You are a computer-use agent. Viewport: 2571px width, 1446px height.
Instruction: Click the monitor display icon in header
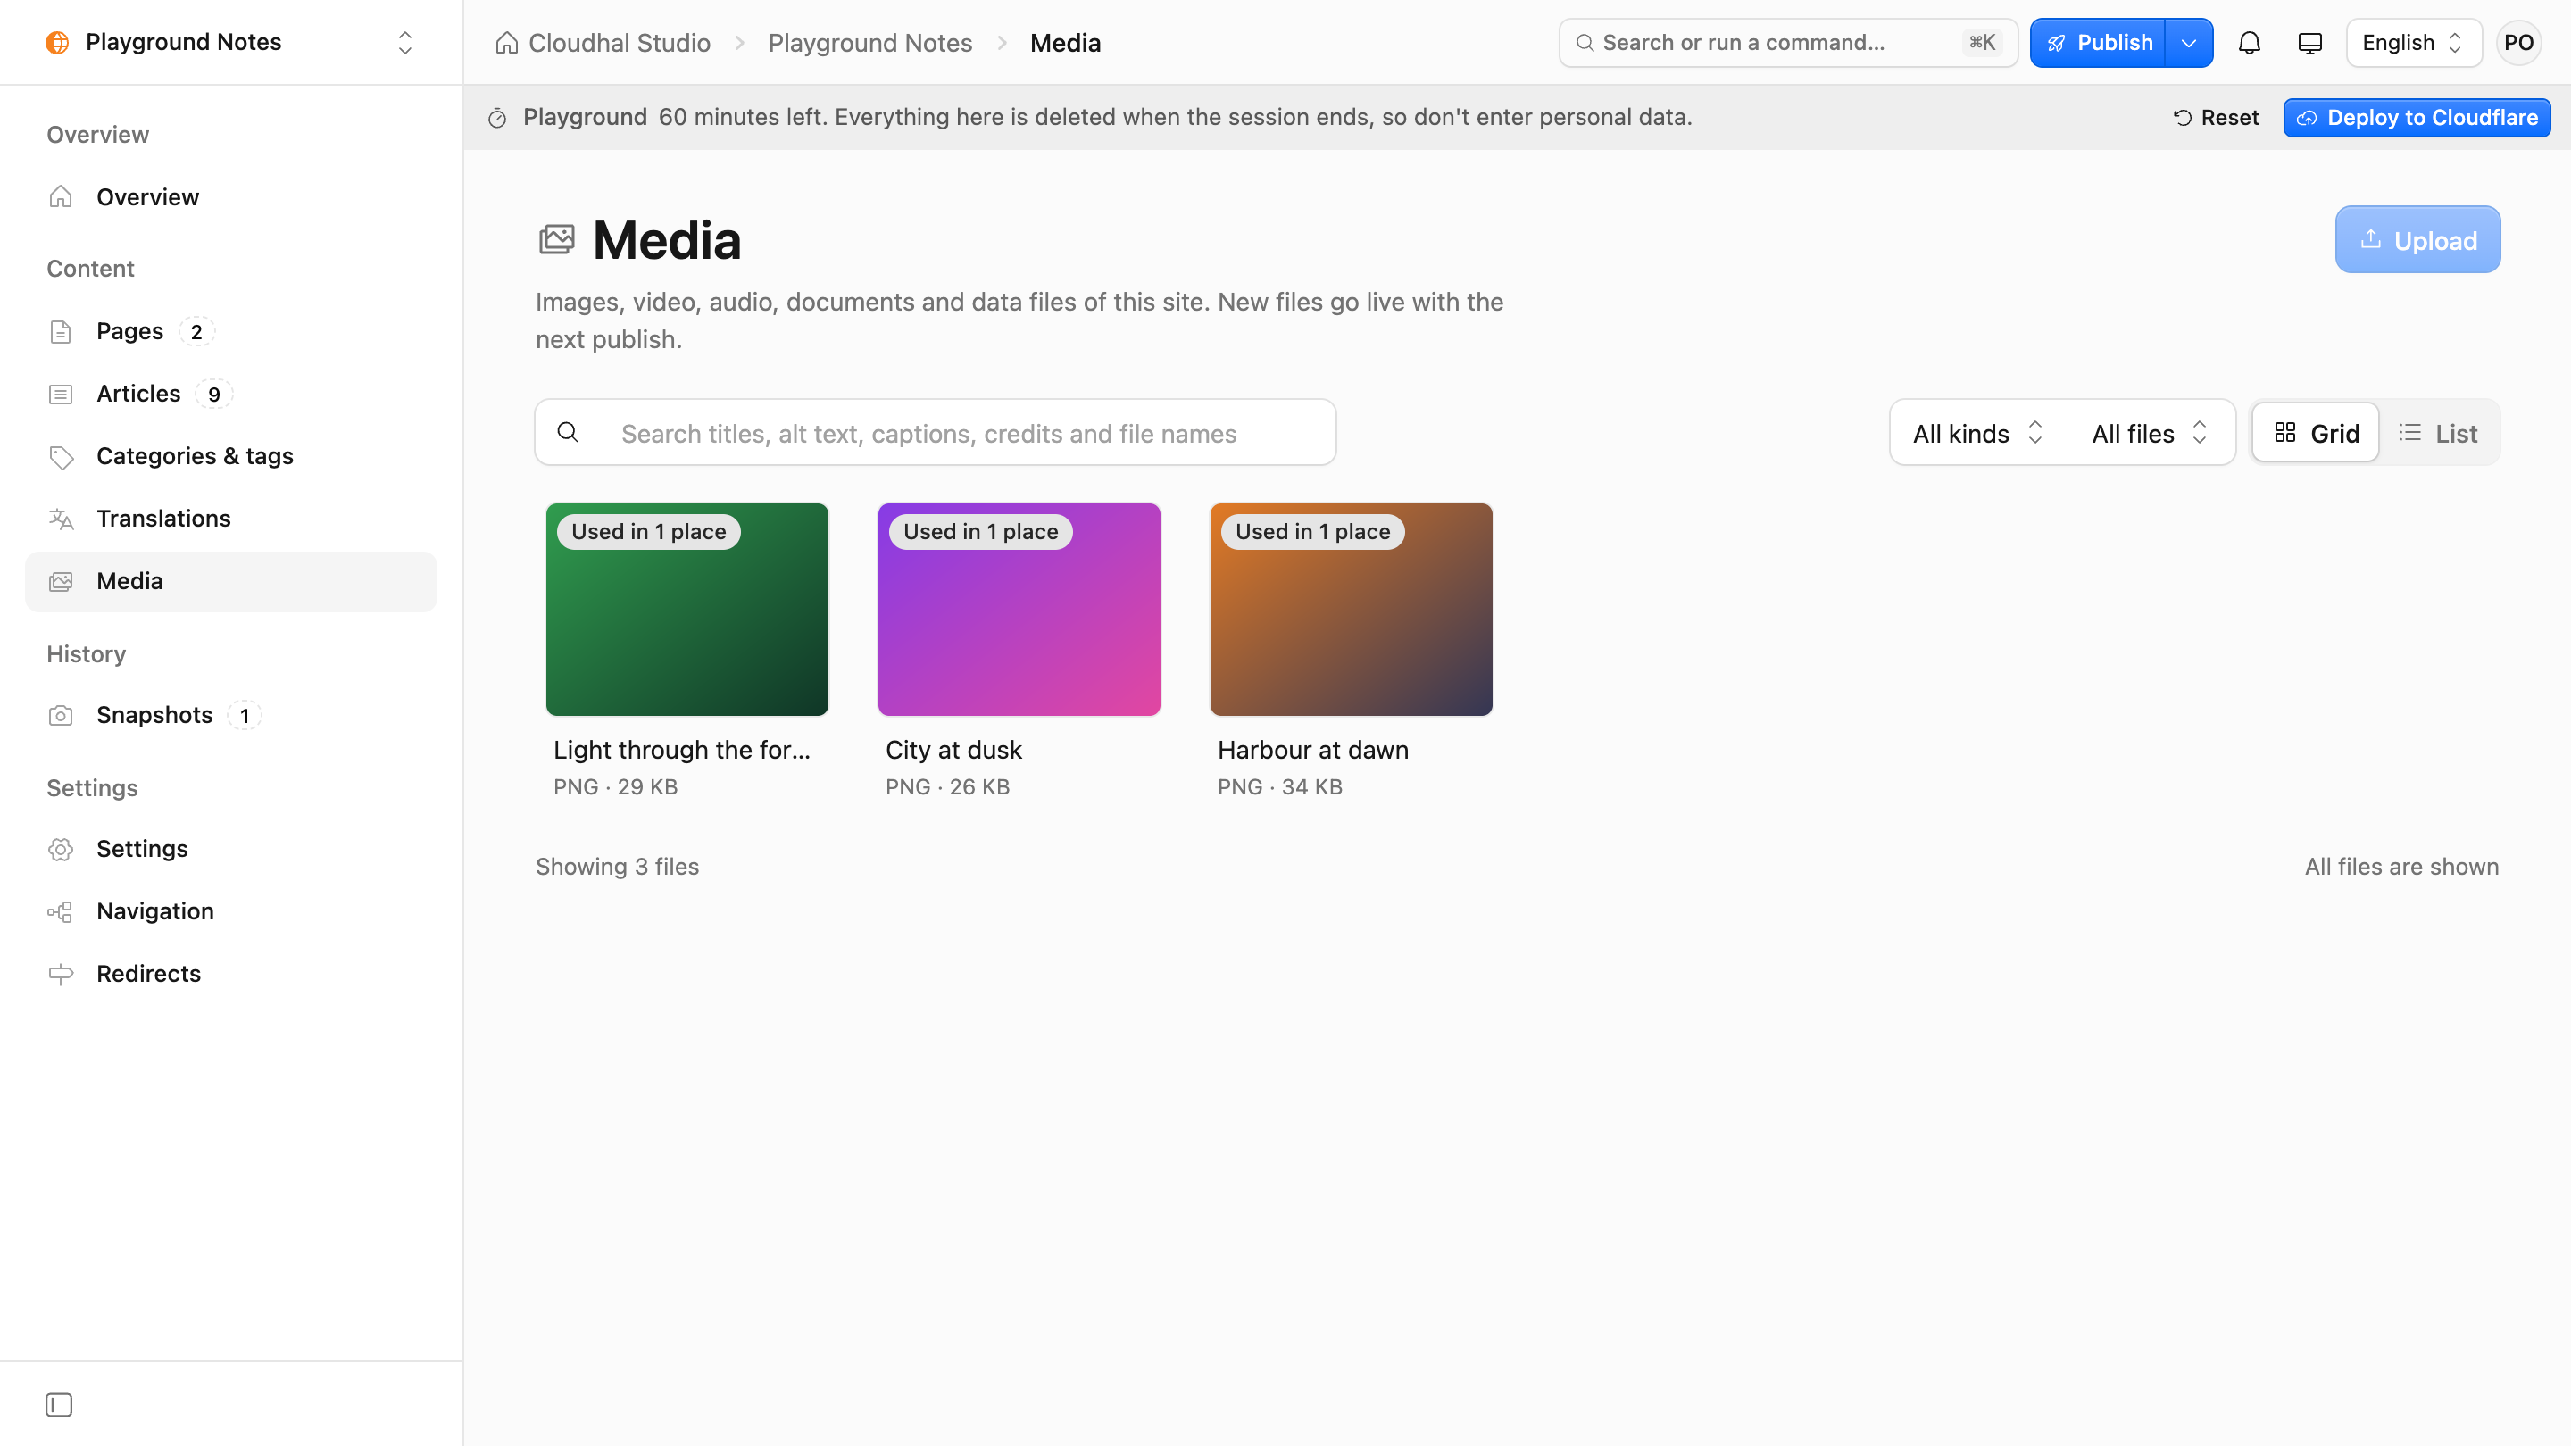tap(2309, 43)
